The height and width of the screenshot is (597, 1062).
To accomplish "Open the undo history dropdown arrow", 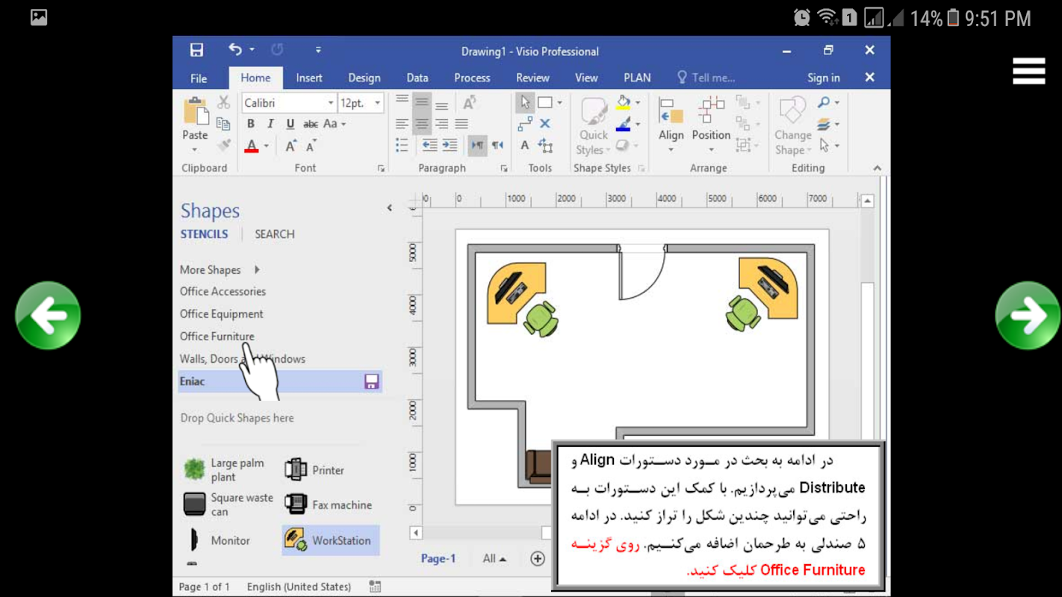I will point(252,49).
